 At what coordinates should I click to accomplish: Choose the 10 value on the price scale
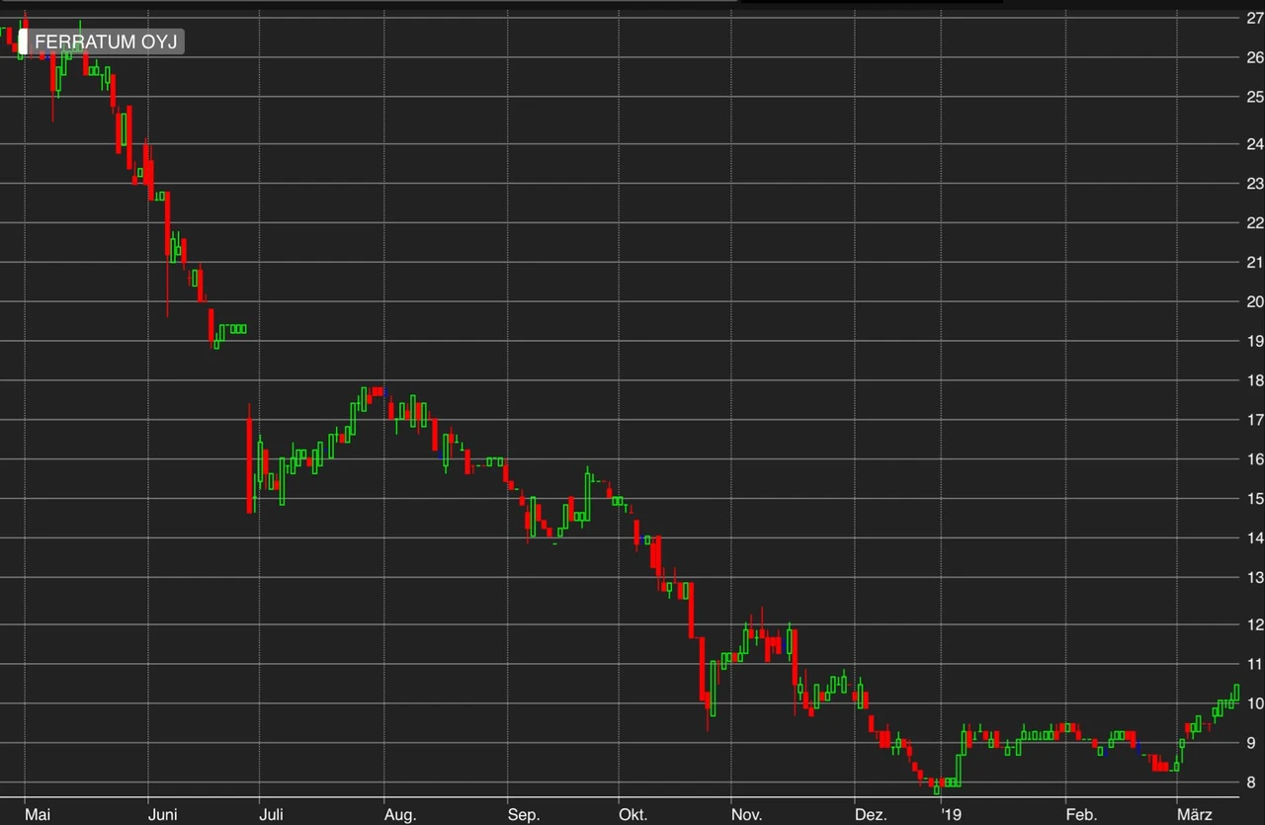coord(1255,703)
